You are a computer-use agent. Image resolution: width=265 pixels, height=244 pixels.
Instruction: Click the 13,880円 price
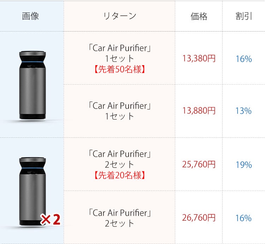pyautogui.click(x=199, y=111)
